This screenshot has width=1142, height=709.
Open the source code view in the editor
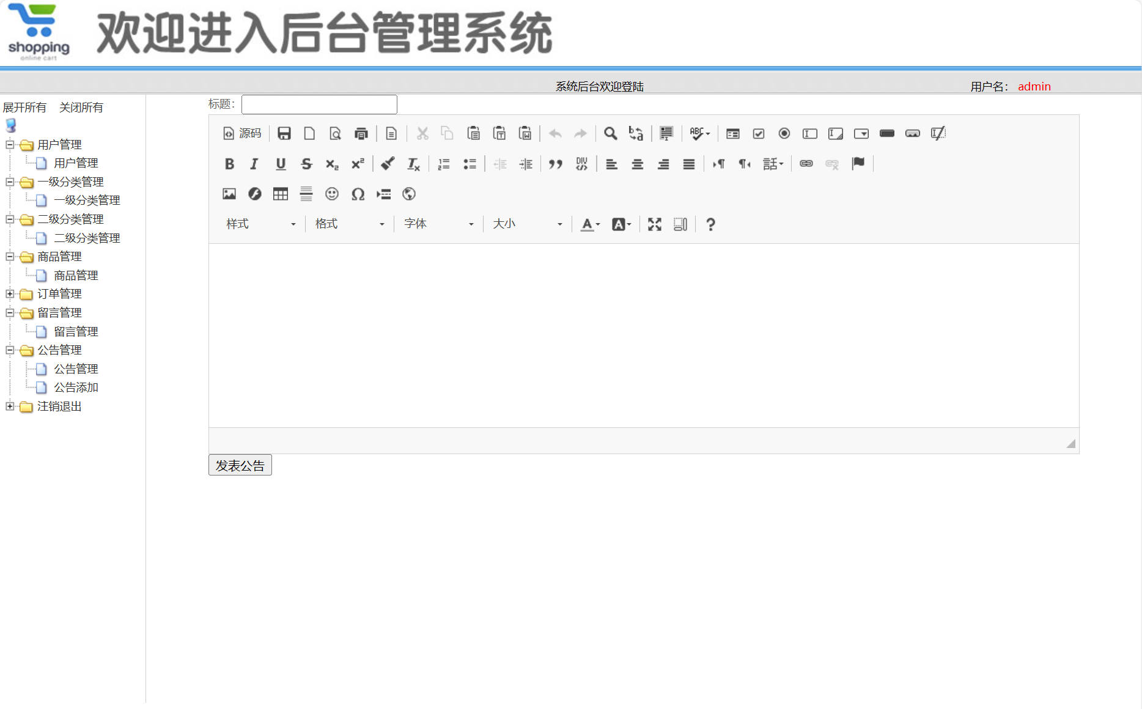coord(242,133)
